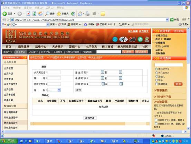Open the Home house icon

(40, 14)
